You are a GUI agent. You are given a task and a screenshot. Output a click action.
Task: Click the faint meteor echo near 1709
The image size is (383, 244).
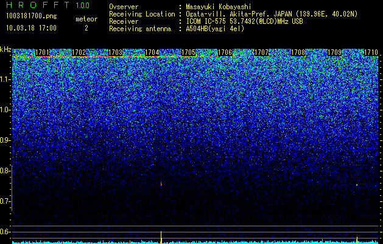[357, 185]
